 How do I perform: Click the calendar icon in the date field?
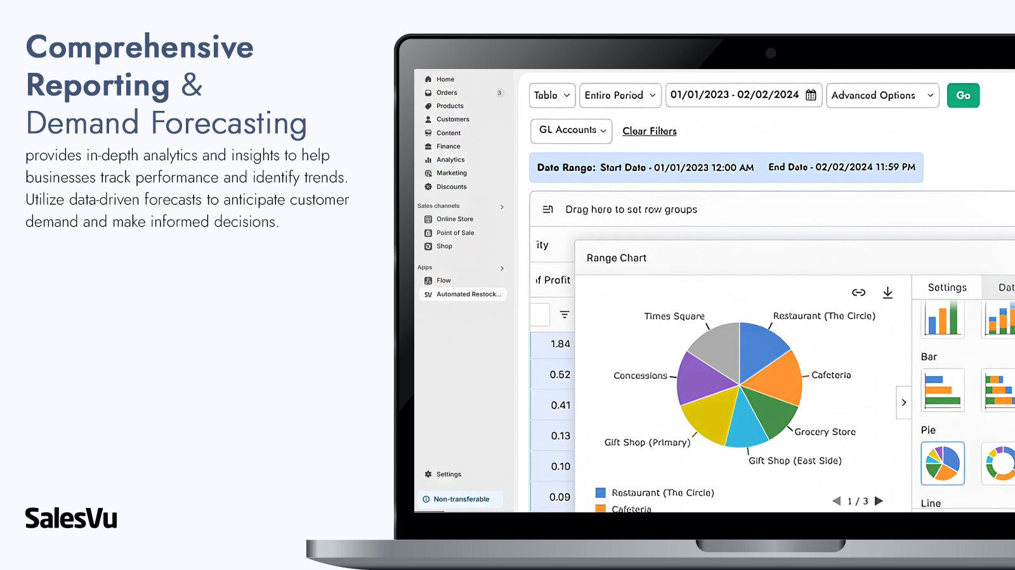810,95
